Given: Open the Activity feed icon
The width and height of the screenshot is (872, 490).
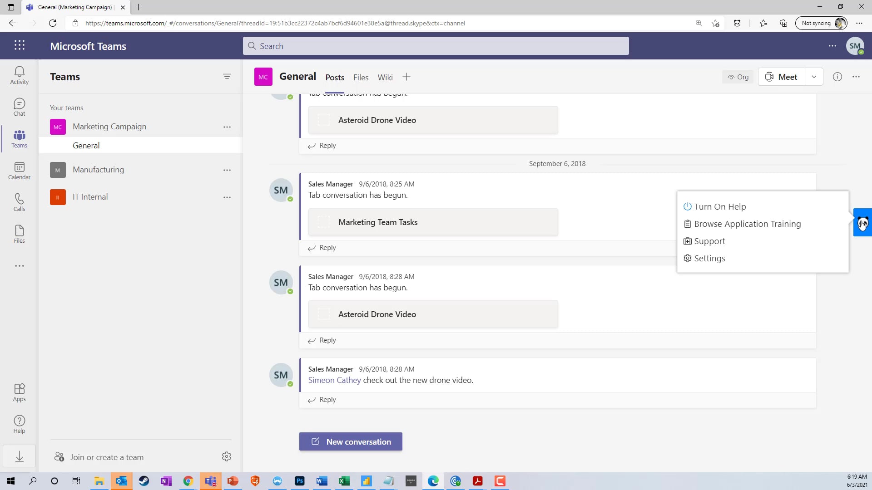Looking at the screenshot, I should click(x=19, y=75).
